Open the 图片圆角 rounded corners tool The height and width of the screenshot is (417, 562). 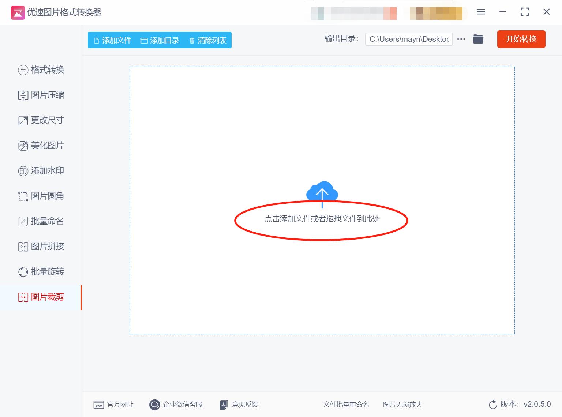point(41,196)
